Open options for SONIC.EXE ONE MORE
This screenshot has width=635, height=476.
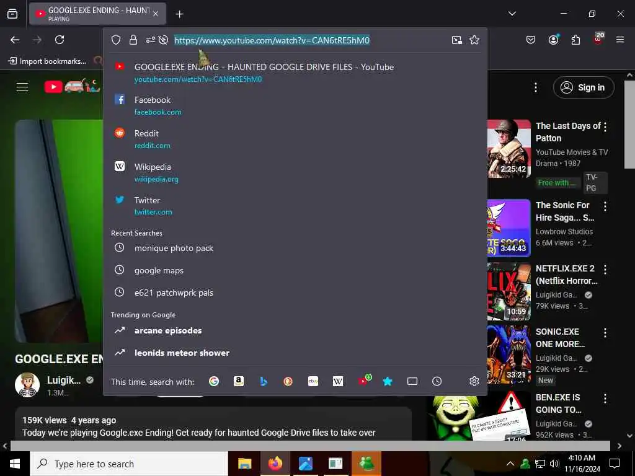pos(605,333)
